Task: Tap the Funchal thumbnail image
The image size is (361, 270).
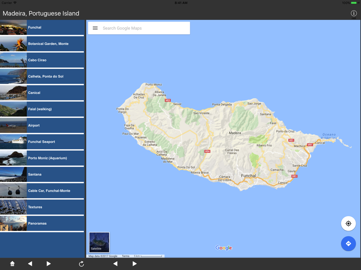Action: click(13, 27)
